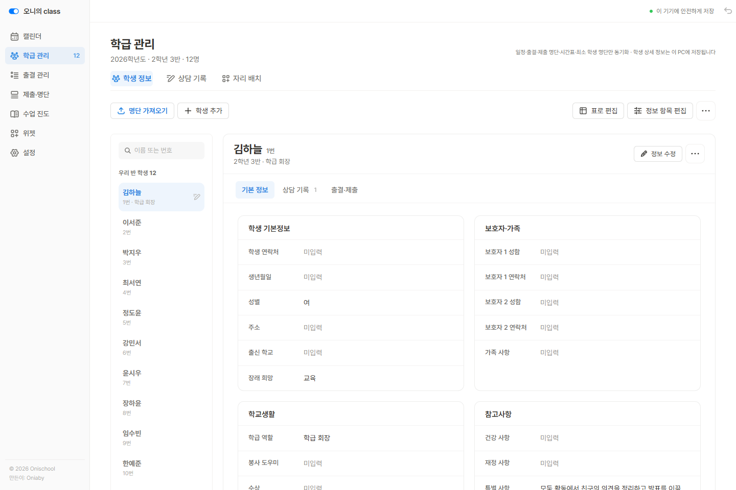Click the 정보 수정 edit button

658,154
